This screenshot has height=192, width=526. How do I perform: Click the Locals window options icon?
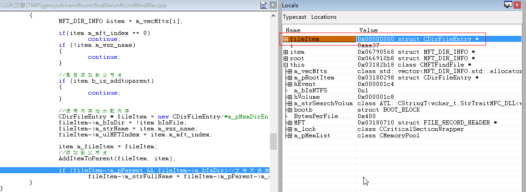click(508, 5)
